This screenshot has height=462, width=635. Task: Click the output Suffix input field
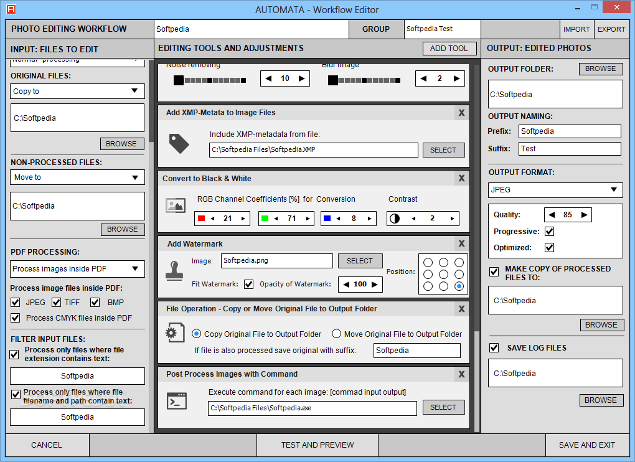(x=570, y=149)
